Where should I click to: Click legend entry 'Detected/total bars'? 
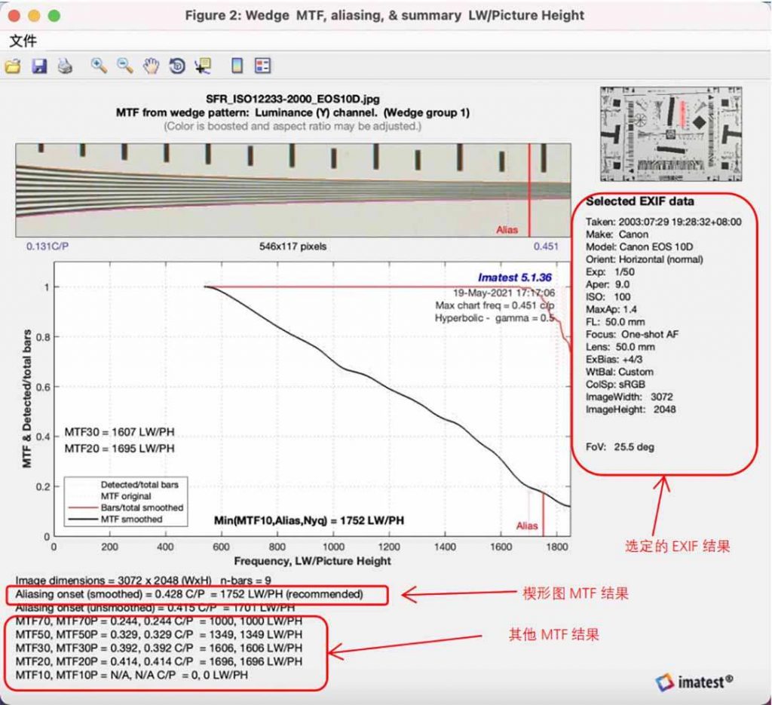139,484
